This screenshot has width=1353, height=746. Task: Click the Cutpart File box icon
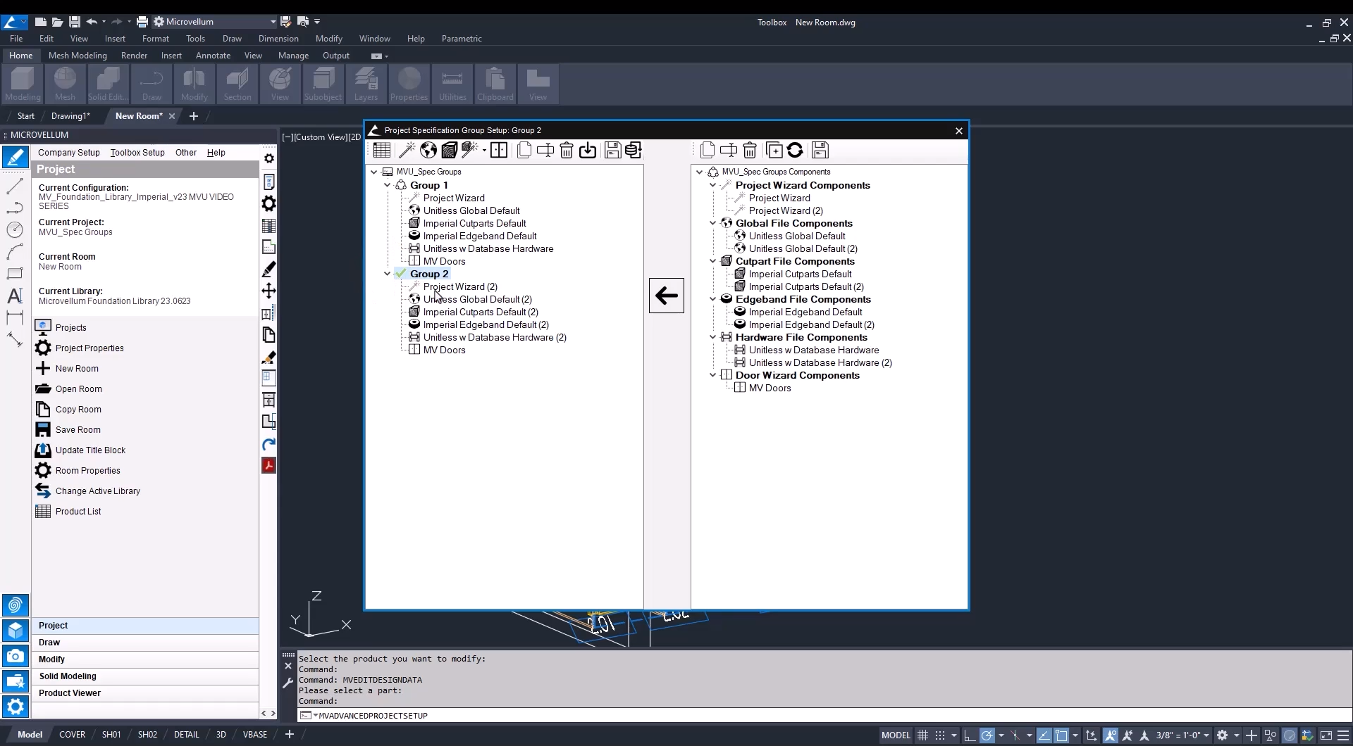click(x=450, y=150)
